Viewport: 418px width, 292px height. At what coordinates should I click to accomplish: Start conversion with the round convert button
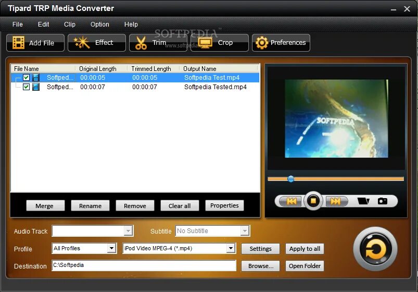pyautogui.click(x=375, y=249)
